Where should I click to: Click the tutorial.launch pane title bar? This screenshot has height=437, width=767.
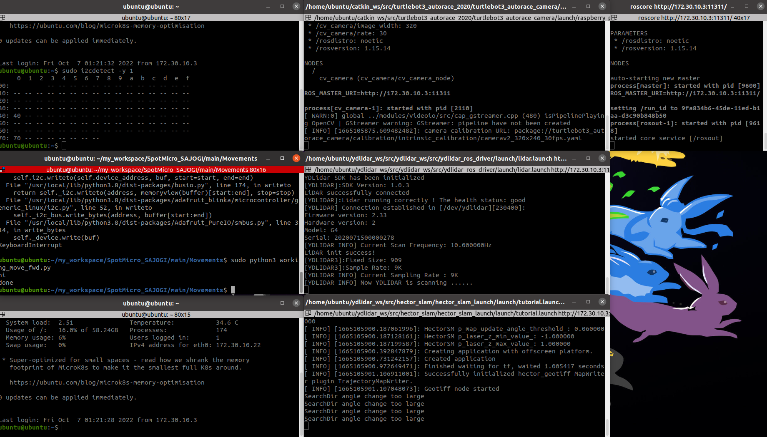[x=457, y=313]
